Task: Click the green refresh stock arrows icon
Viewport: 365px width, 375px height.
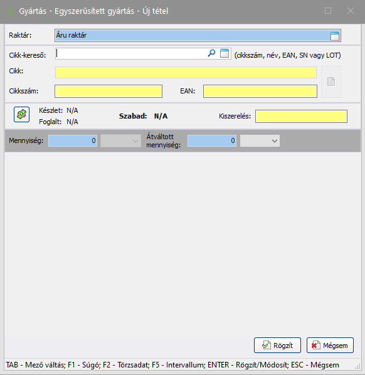Action: 21,114
